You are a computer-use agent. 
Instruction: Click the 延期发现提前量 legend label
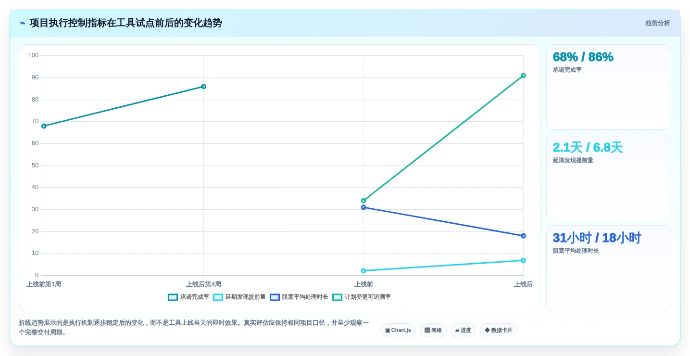pos(246,297)
